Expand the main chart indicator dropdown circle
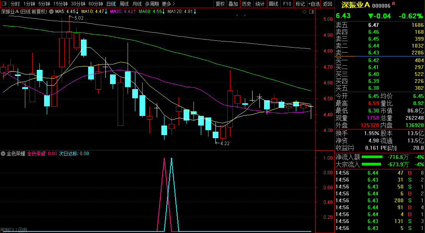Viewport: 425px width, 233px height. [x=51, y=12]
